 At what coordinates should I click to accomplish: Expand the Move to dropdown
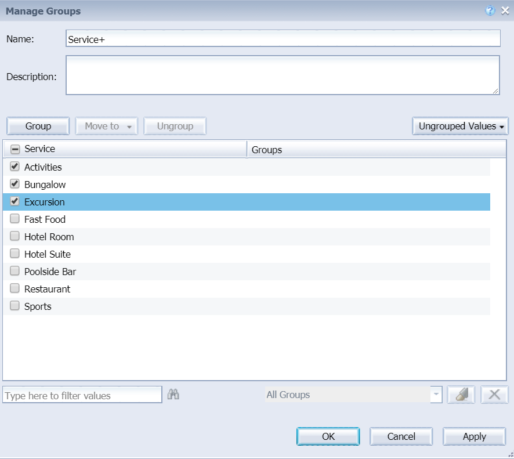107,126
